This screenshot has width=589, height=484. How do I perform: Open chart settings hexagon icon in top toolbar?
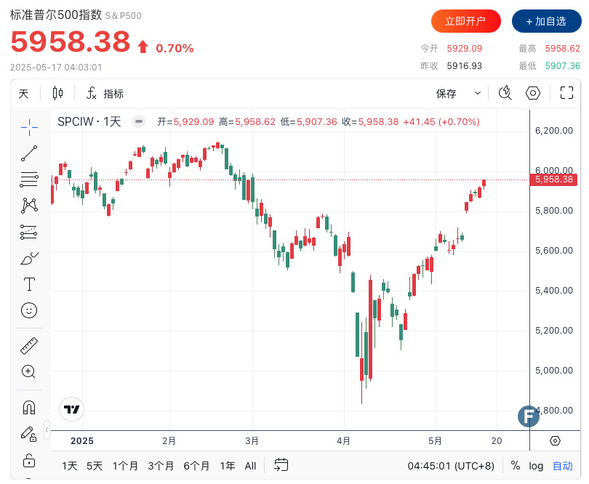(534, 93)
